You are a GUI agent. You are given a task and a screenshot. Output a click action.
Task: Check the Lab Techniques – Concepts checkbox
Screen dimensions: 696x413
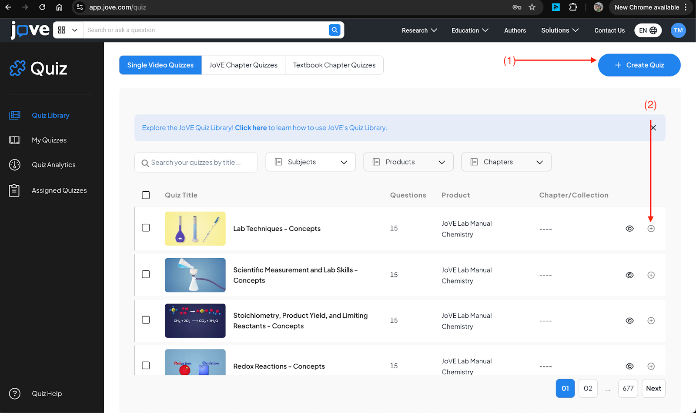coord(146,228)
